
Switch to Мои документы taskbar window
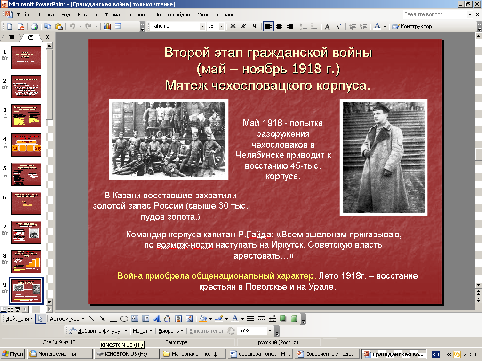point(60,354)
